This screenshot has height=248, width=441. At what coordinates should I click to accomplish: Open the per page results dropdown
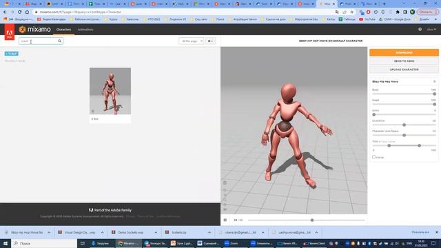192,41
